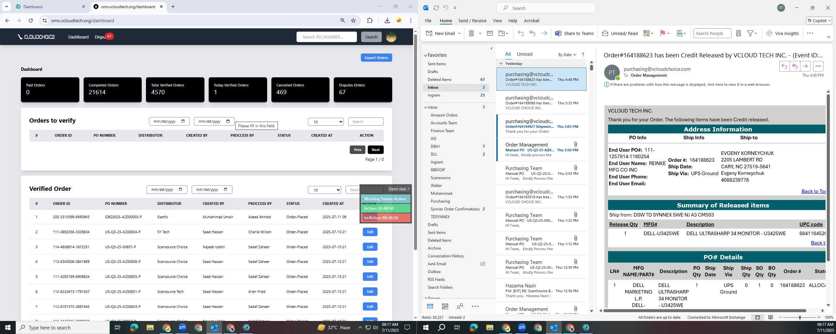Image resolution: width=836 pixels, height=334 pixels.
Task: Click Open App link on status overlay
Action: click(x=399, y=189)
